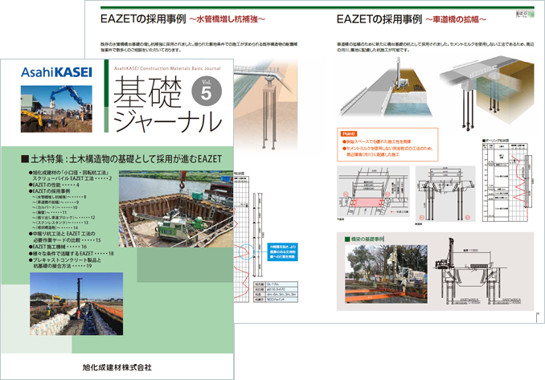The width and height of the screenshot is (545, 380).
Task: Click the specification table with 'GL-17m' row
Action: click(x=276, y=292)
